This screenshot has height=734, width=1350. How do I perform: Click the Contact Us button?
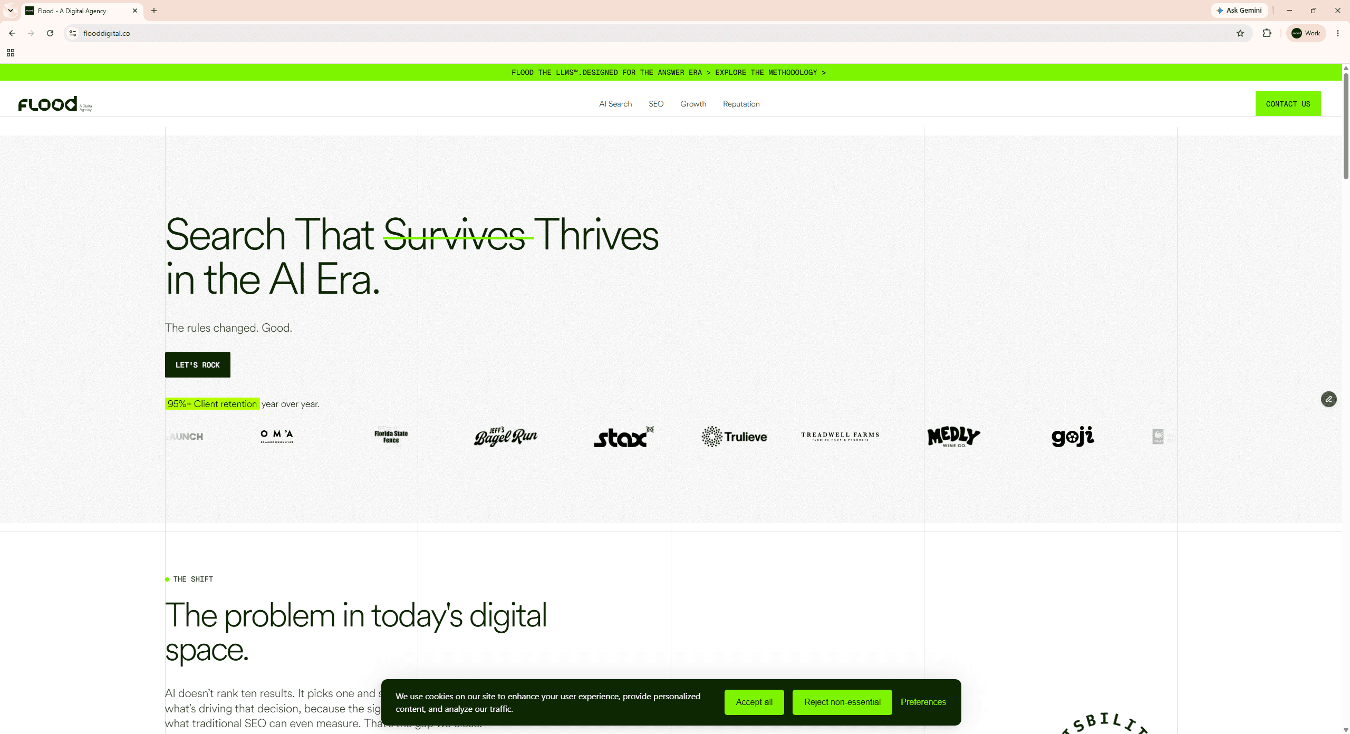pyautogui.click(x=1288, y=104)
